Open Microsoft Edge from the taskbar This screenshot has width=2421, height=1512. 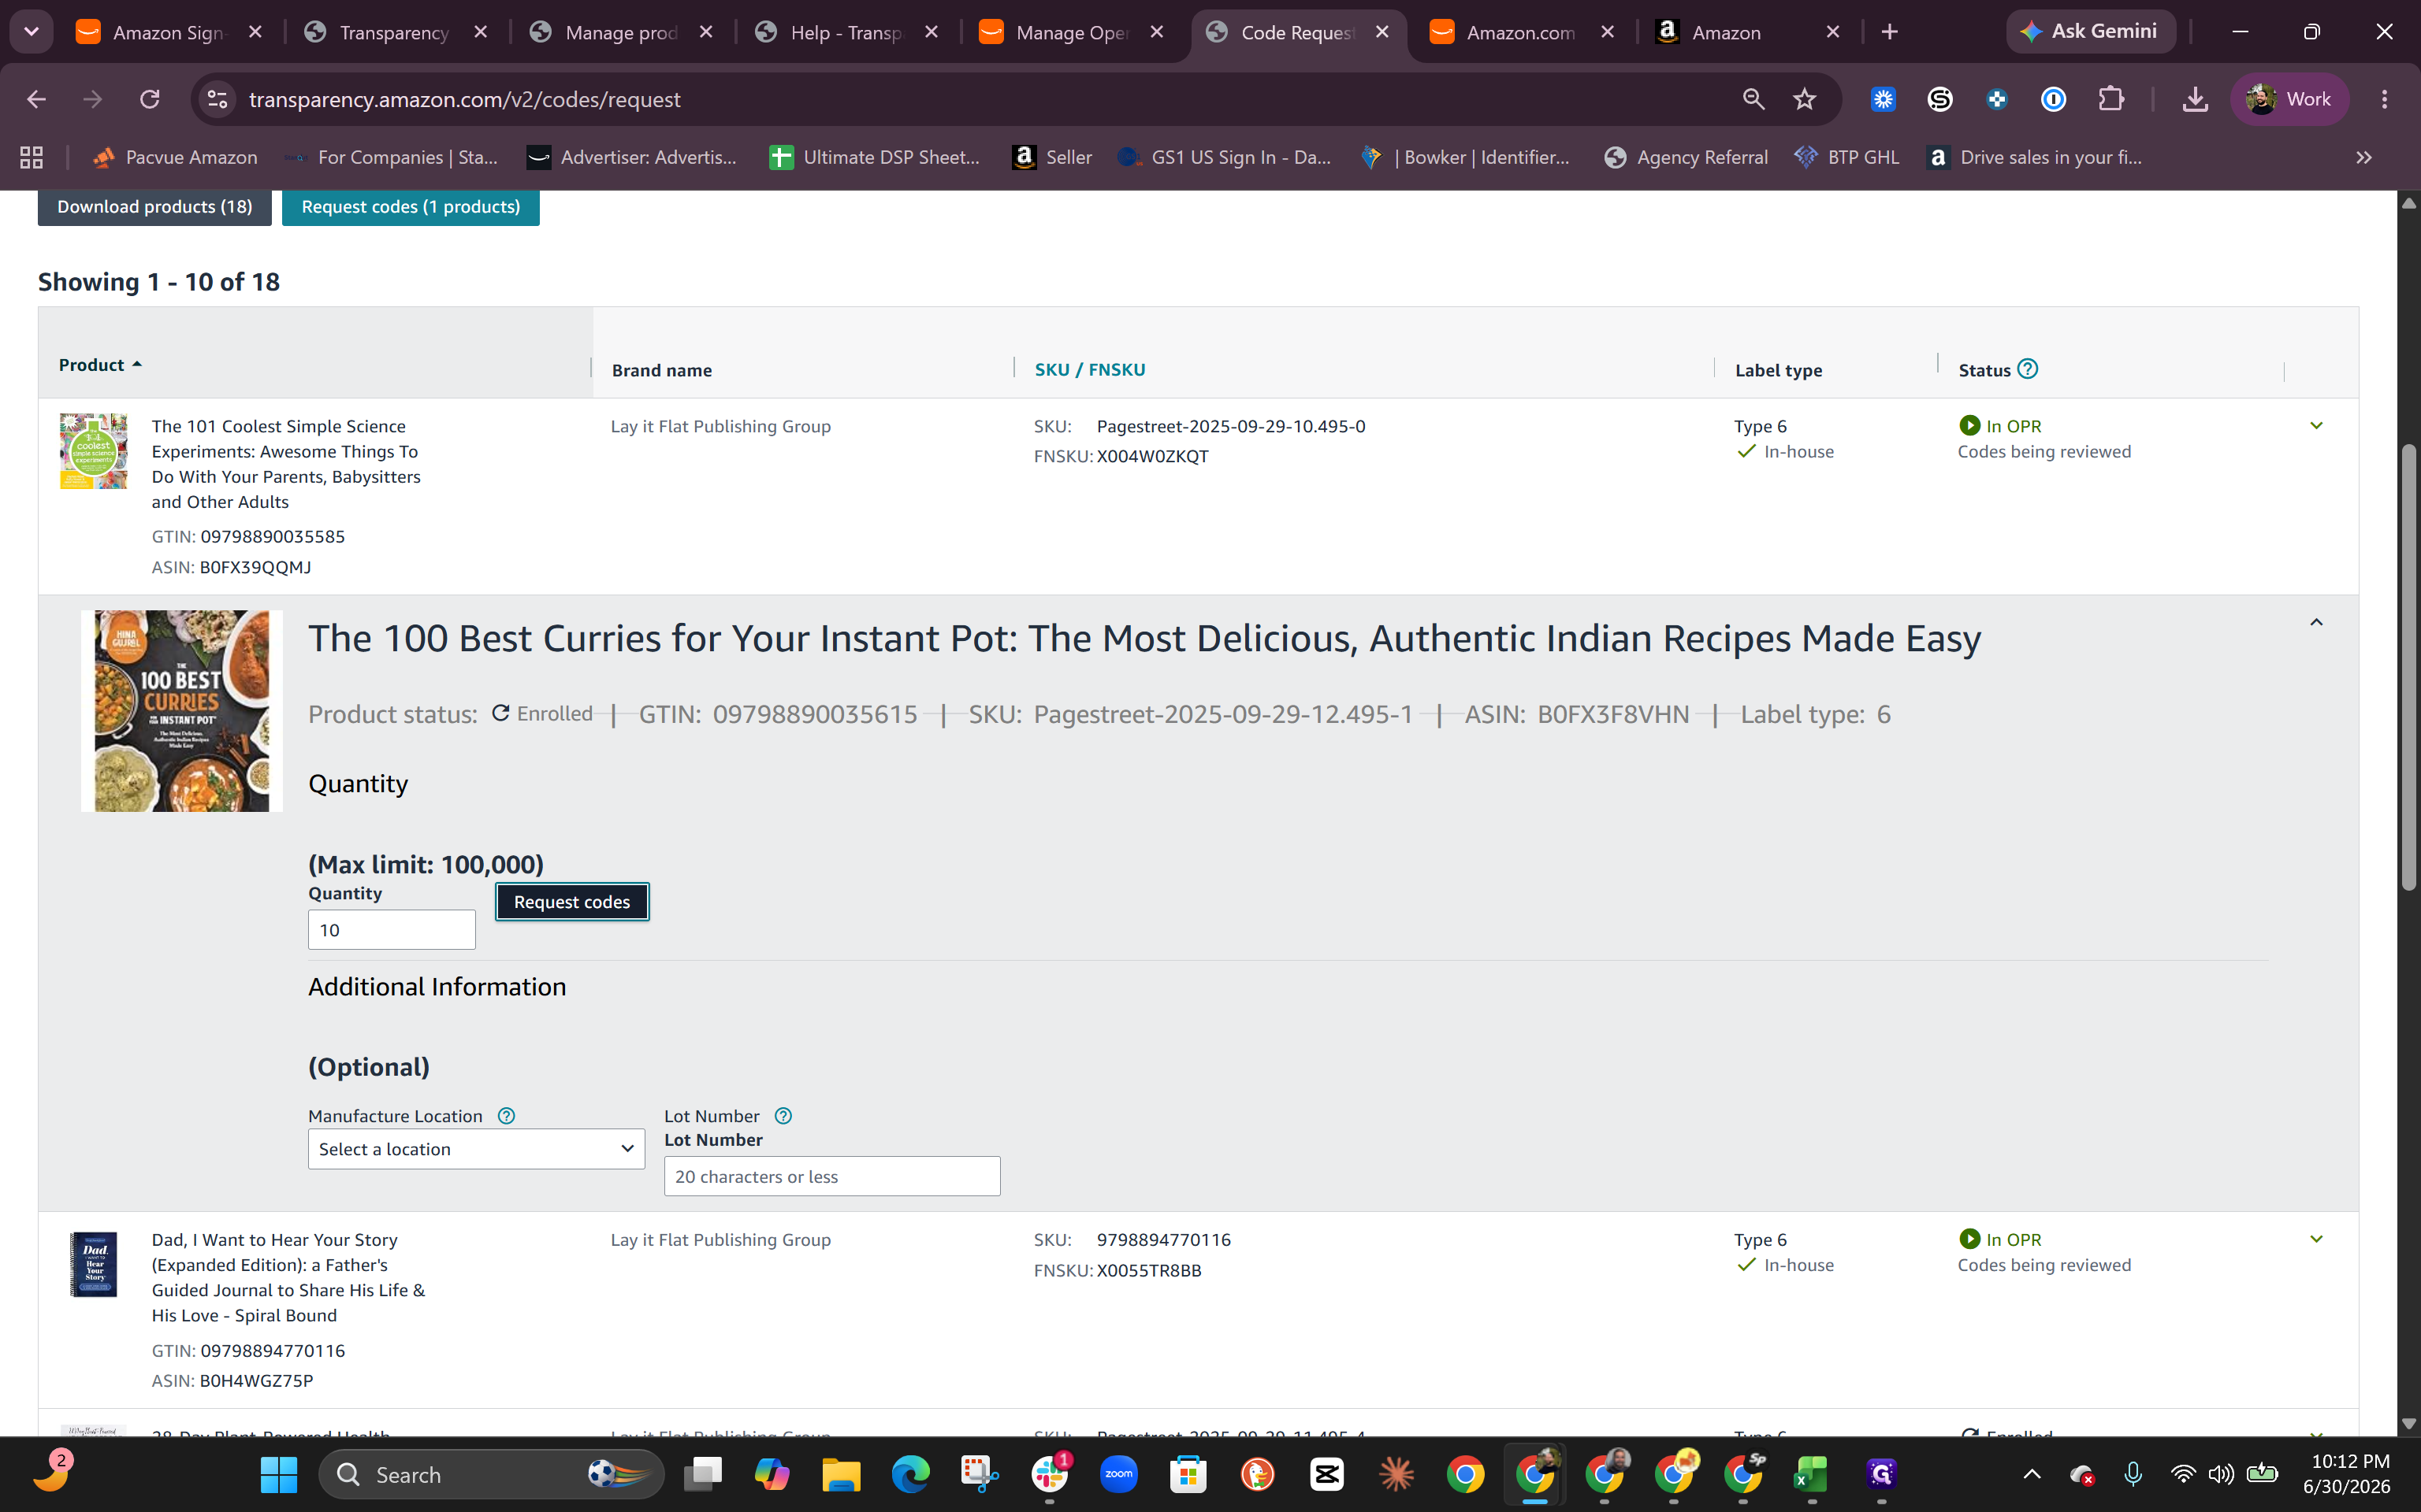pyautogui.click(x=910, y=1474)
